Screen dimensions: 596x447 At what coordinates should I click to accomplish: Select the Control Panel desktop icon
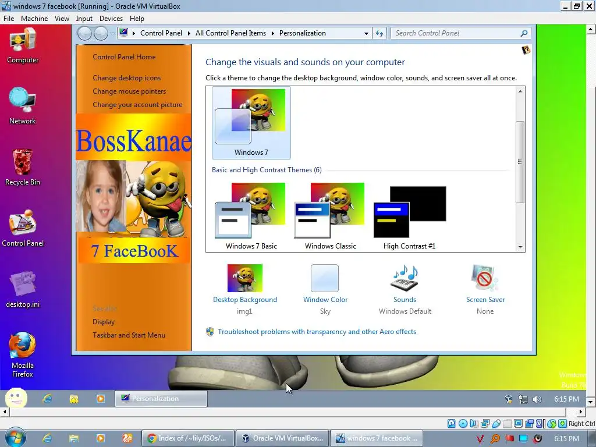(x=23, y=228)
